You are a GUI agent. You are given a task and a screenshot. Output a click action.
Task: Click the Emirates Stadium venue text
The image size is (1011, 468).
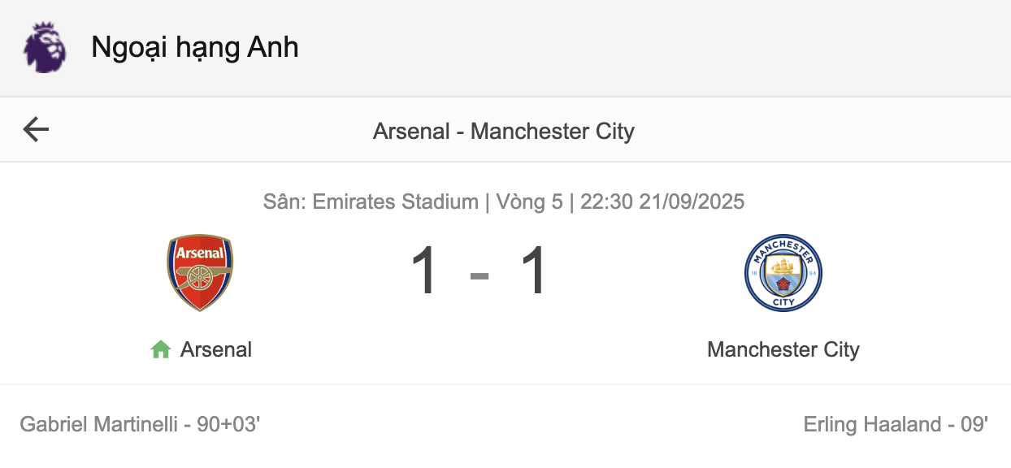coord(396,201)
